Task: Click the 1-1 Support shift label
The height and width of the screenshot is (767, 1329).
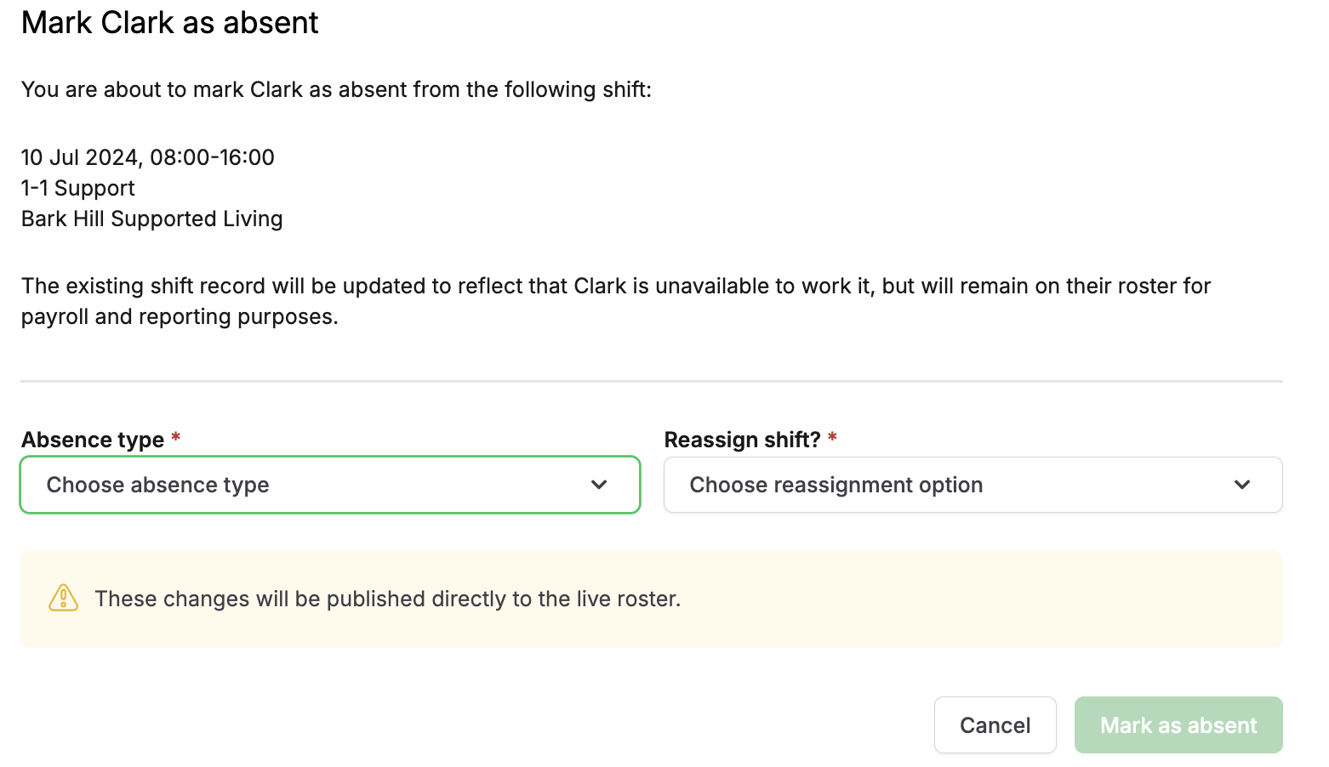Action: click(x=77, y=188)
